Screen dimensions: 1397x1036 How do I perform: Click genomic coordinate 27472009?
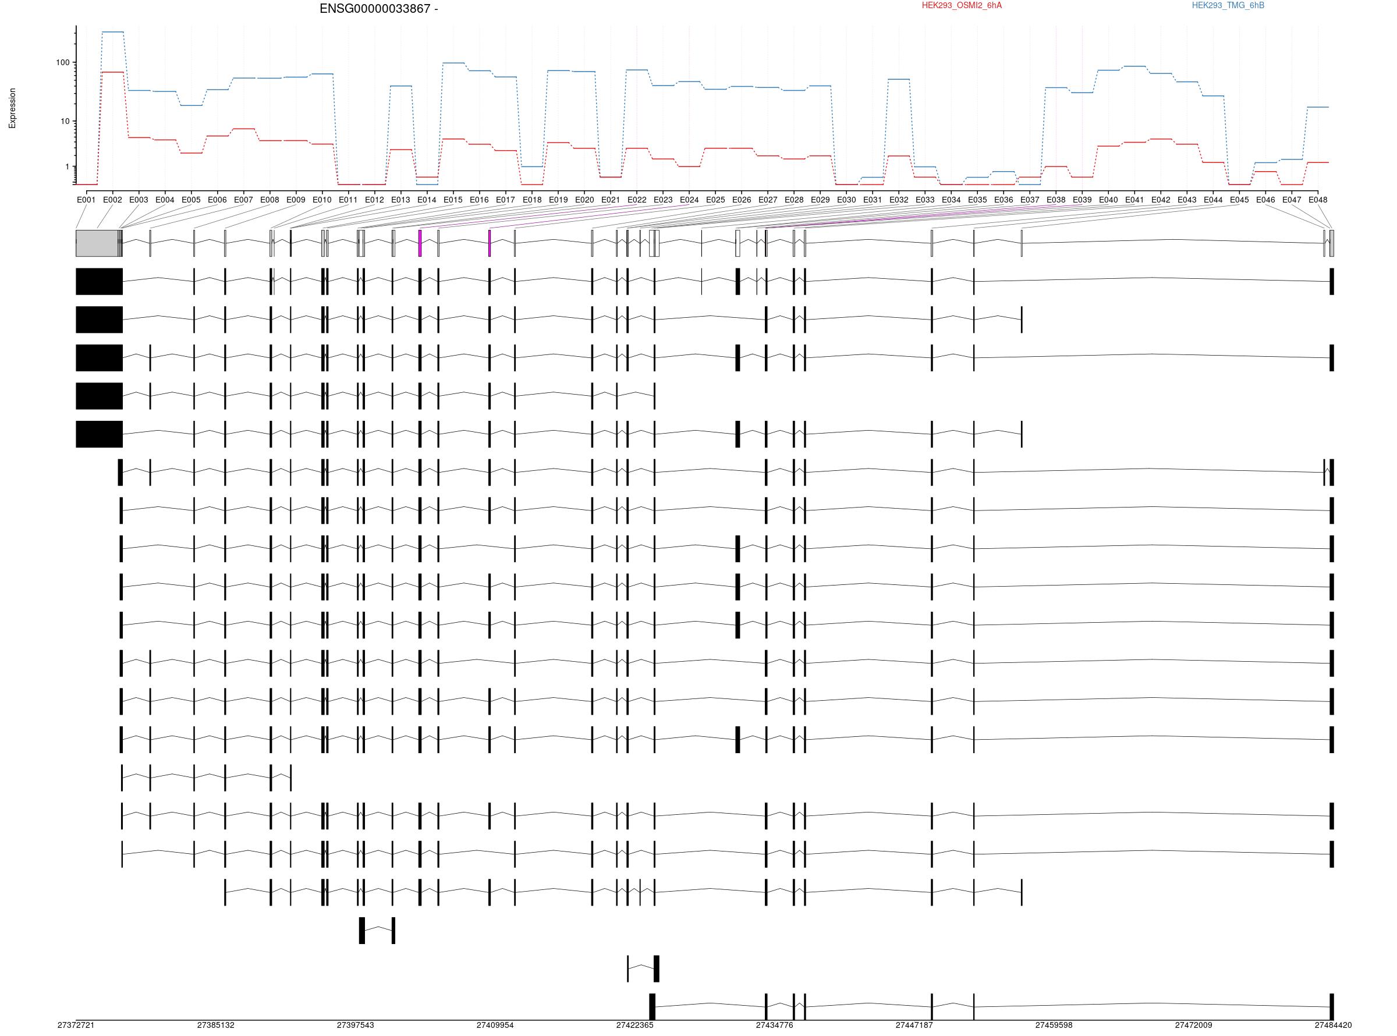tap(1194, 1026)
